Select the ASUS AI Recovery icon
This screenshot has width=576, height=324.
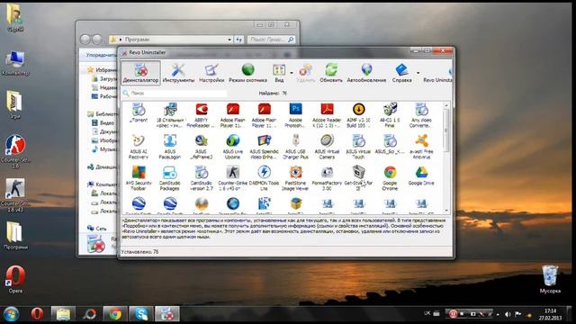139,140
